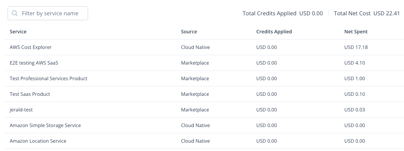Screen dimensions: 404x151
Task: Open Amazon Location Service entry
Action: (x=38, y=141)
